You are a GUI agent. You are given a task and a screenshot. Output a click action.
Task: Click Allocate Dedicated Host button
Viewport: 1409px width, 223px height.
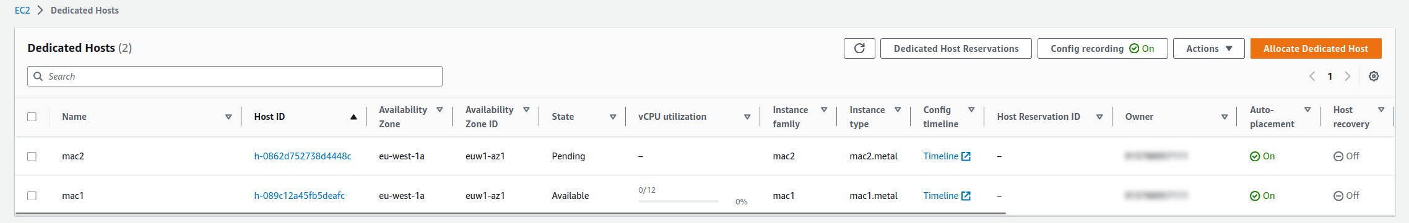pyautogui.click(x=1316, y=49)
